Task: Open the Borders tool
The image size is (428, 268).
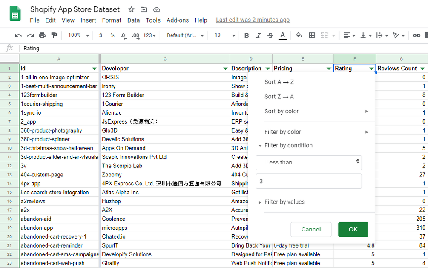Action: (x=312, y=35)
